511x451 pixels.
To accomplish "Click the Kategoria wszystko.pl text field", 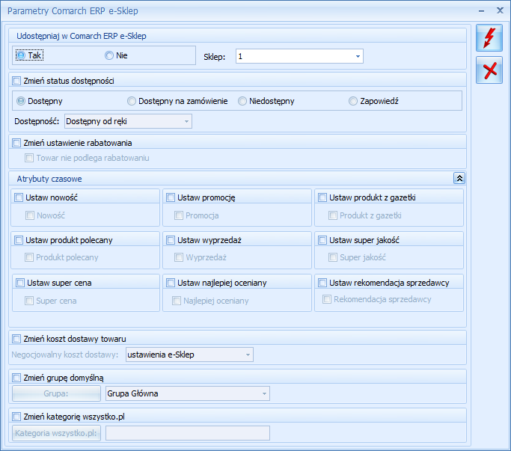I will 187,433.
